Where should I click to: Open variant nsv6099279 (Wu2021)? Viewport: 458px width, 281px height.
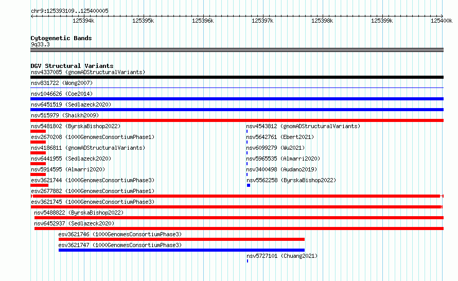tap(275, 148)
